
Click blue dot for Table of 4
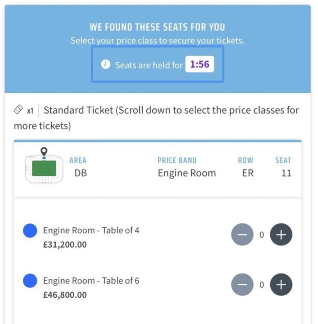[30, 231]
